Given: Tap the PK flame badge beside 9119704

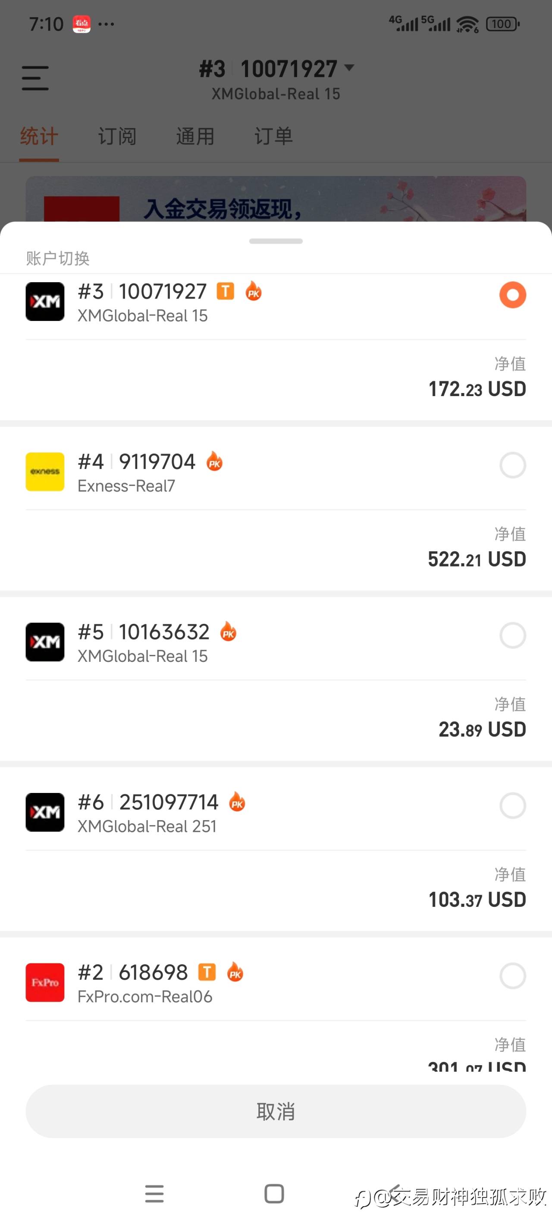Looking at the screenshot, I should (x=214, y=462).
